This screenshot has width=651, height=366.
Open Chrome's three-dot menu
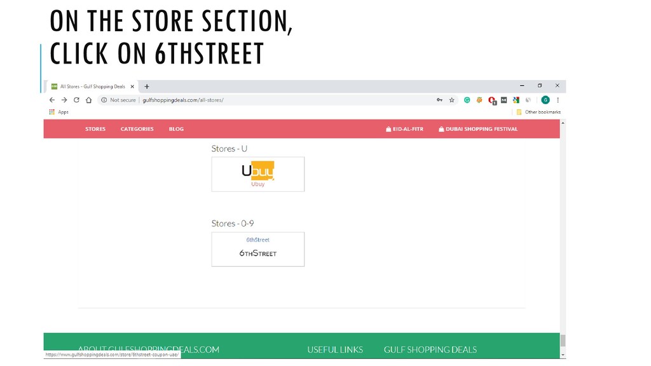pyautogui.click(x=558, y=100)
